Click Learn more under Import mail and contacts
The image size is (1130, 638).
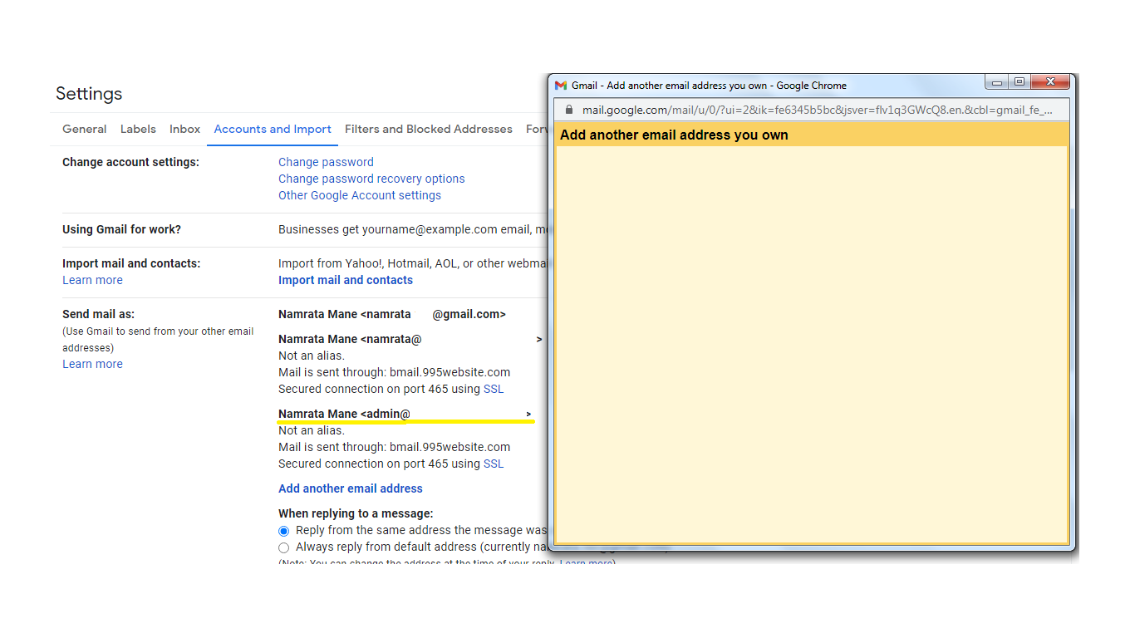(x=92, y=281)
